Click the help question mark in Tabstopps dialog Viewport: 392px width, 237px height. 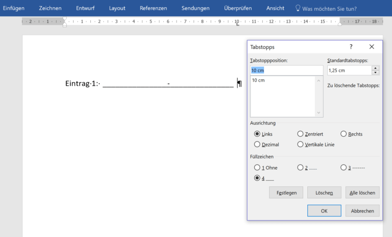pos(351,46)
